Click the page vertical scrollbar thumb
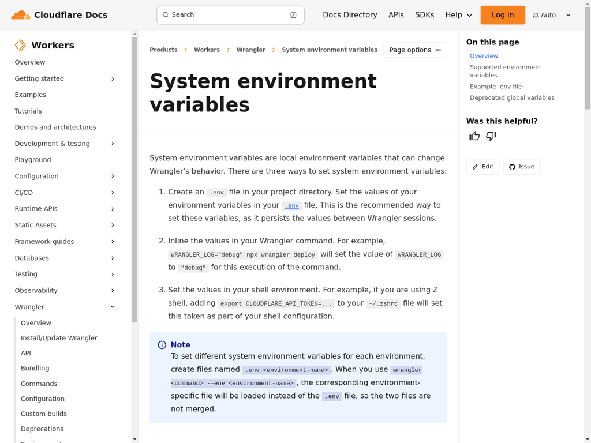This screenshot has width=591, height=443. click(x=587, y=58)
